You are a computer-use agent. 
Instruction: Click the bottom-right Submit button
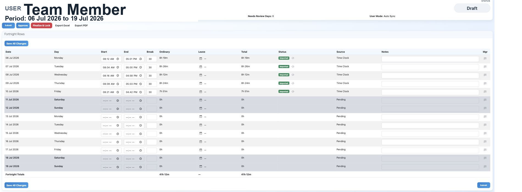pyautogui.click(x=484, y=185)
